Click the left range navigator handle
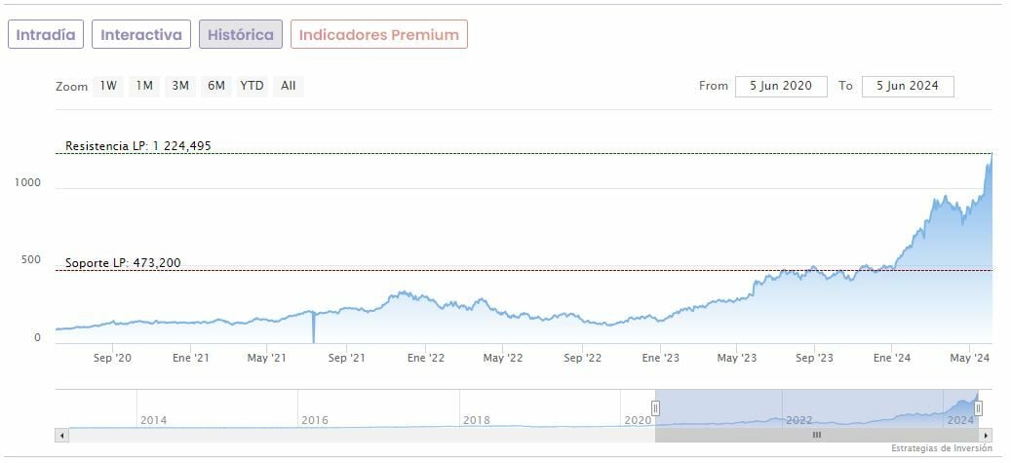 click(656, 407)
